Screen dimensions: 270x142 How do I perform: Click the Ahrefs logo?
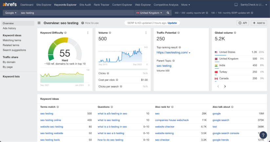10,5
